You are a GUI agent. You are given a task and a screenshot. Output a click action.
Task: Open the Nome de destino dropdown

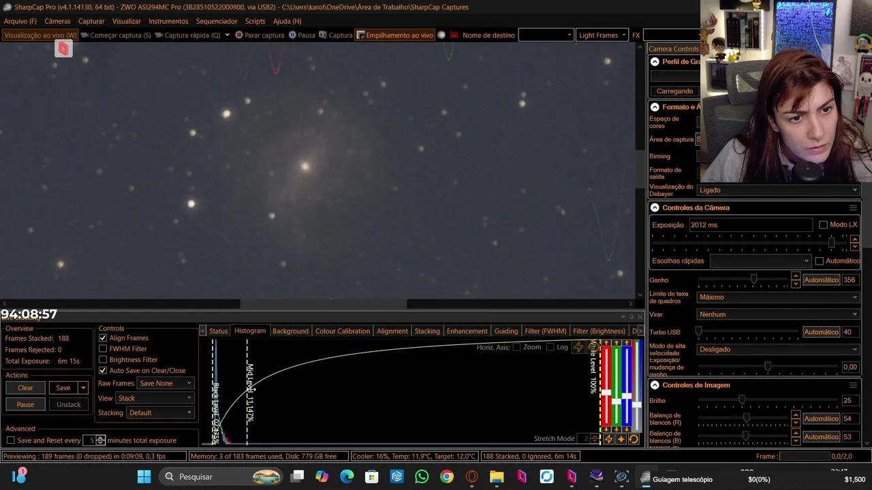546,35
